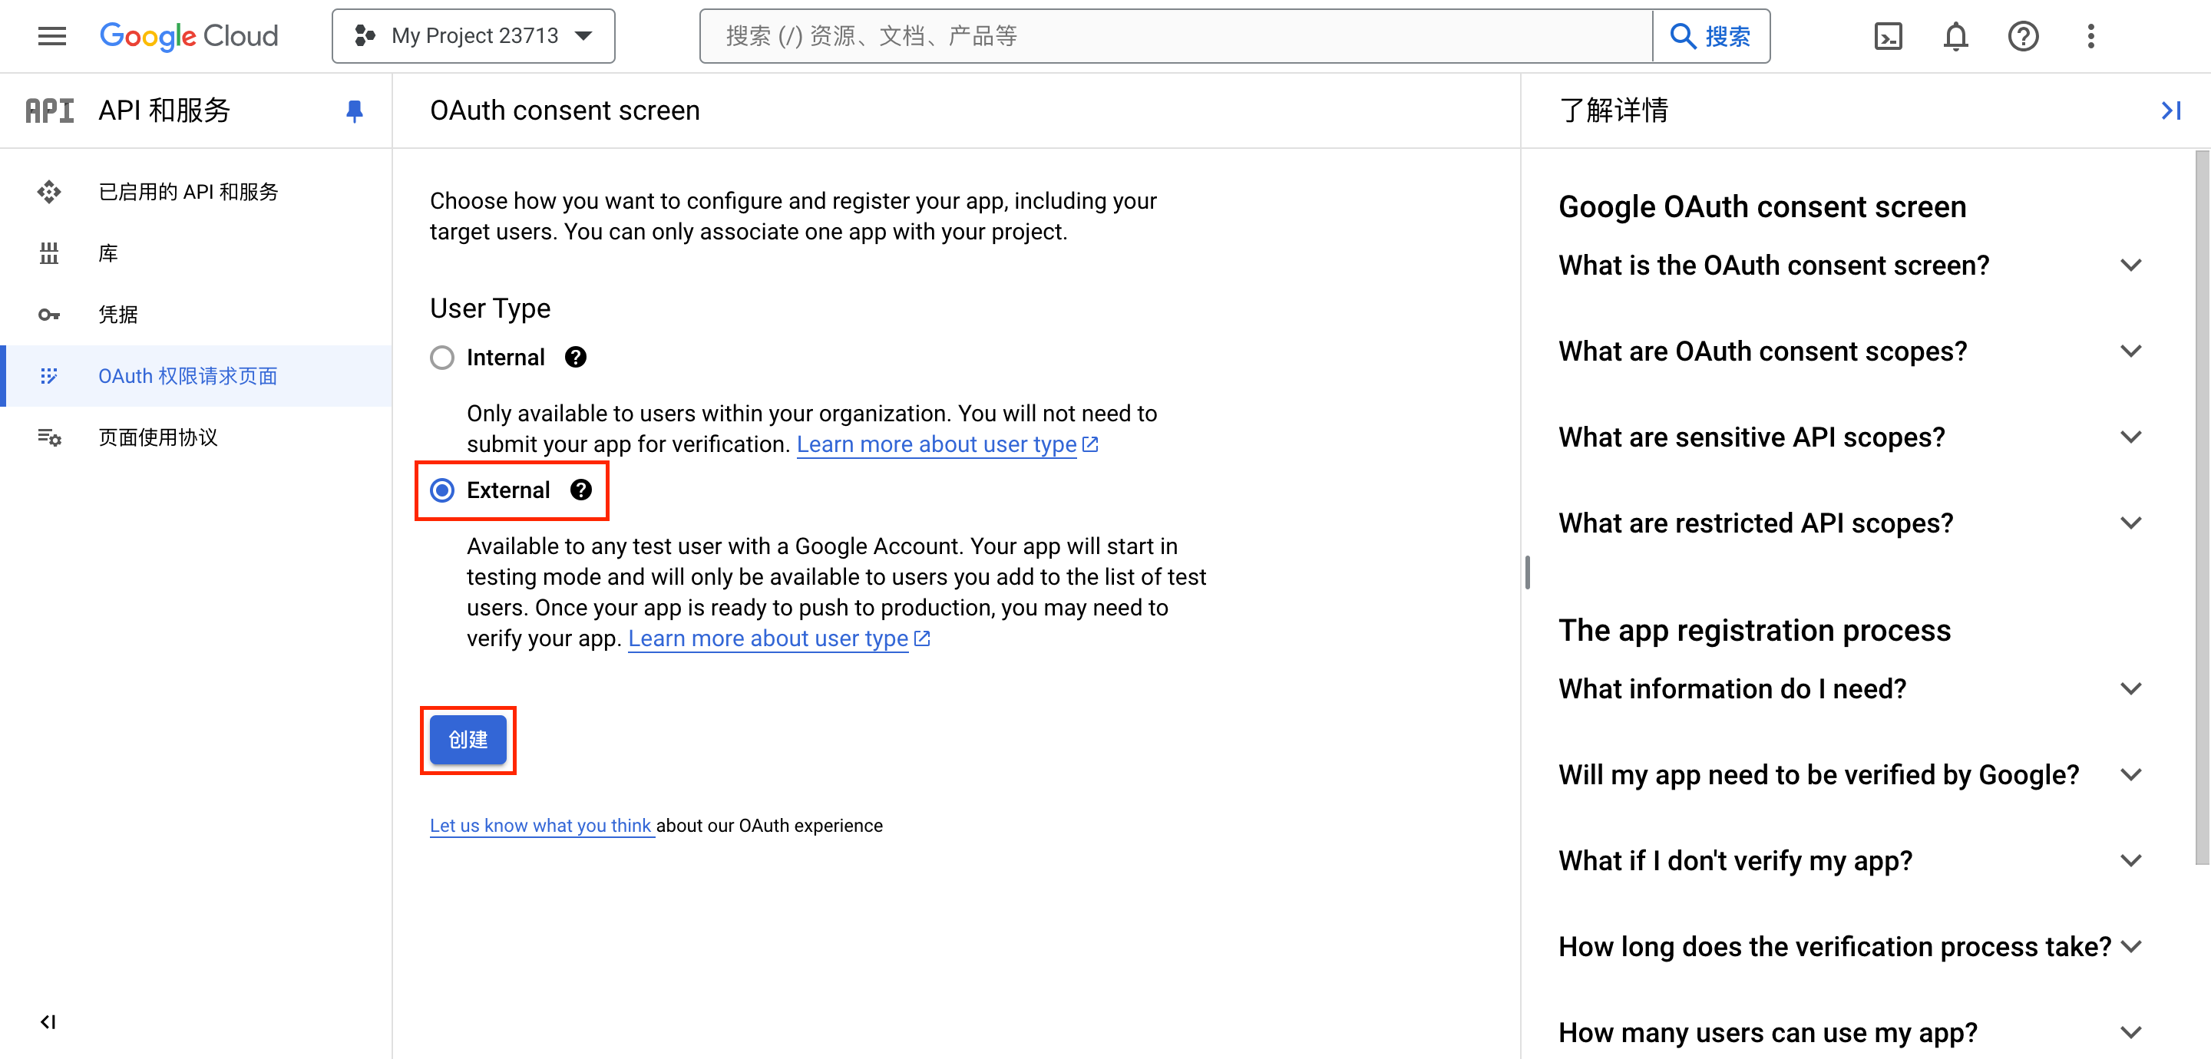The height and width of the screenshot is (1059, 2211).
Task: Click the 搜索 search button
Action: coord(1710,36)
